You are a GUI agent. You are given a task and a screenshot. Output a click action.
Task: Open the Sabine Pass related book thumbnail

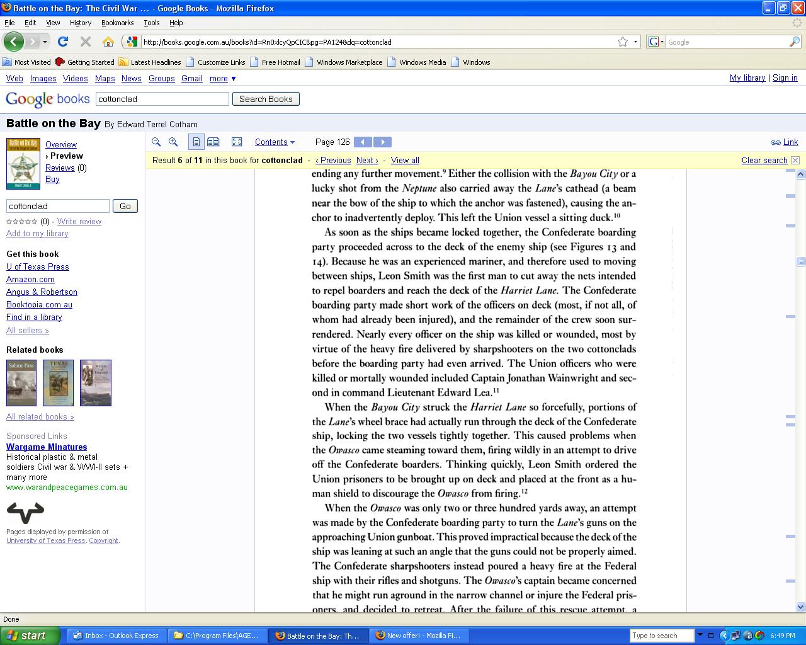tap(21, 383)
